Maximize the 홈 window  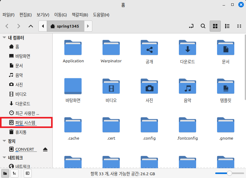232,5
